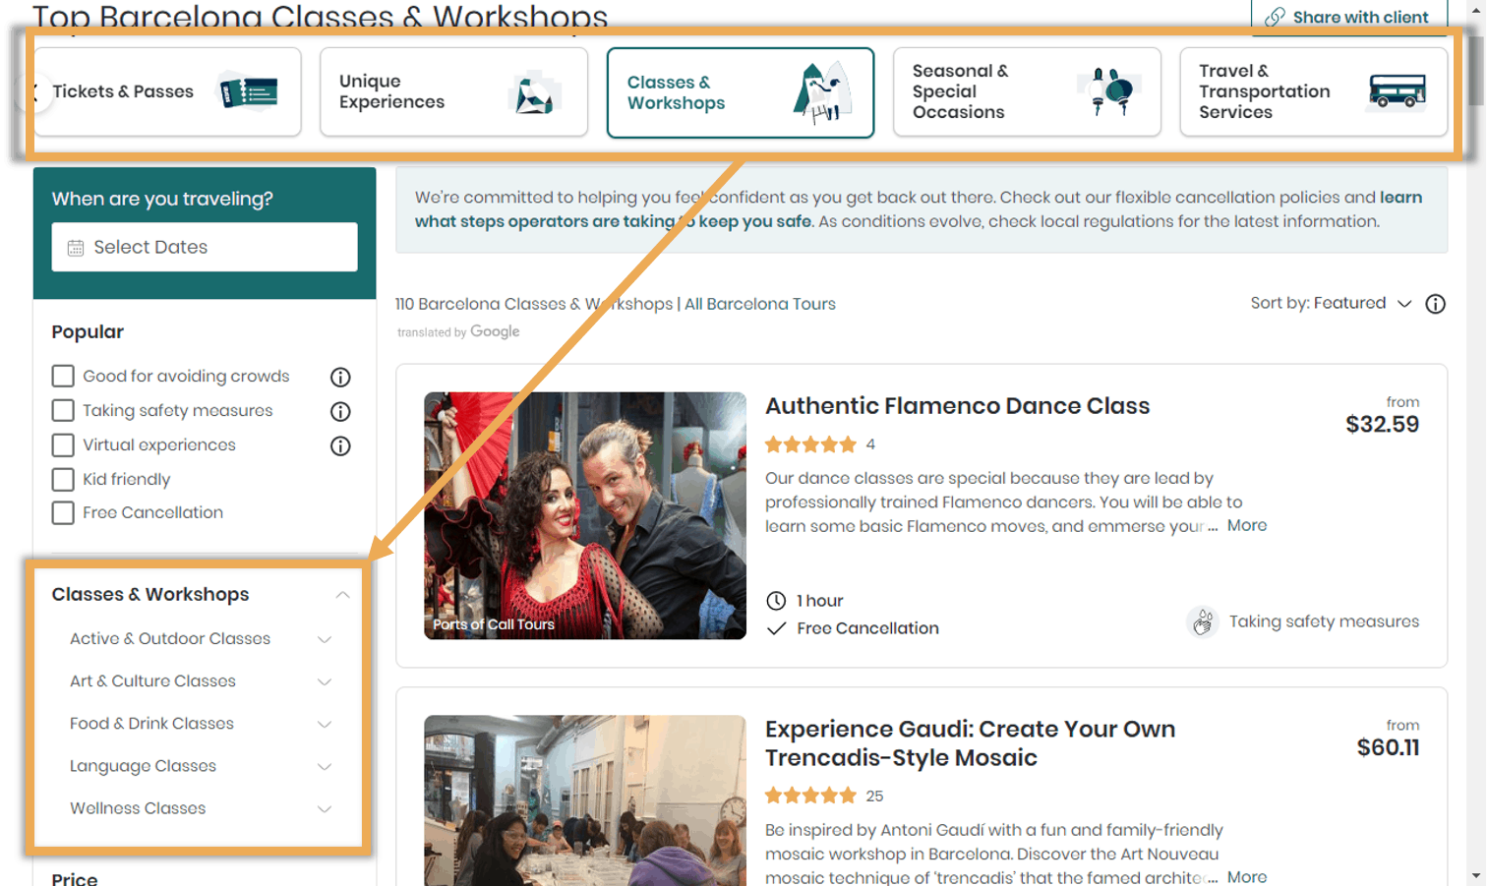Enable the Taking safety measures filter
The height and width of the screenshot is (886, 1488).
tap(63, 410)
